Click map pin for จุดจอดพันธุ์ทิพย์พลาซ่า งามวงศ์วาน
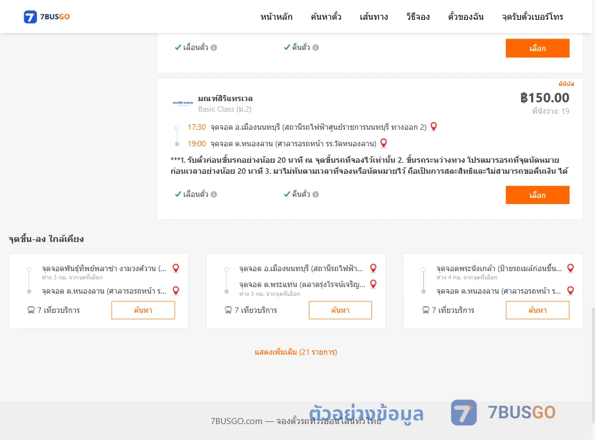This screenshot has height=440, width=595. point(176,268)
